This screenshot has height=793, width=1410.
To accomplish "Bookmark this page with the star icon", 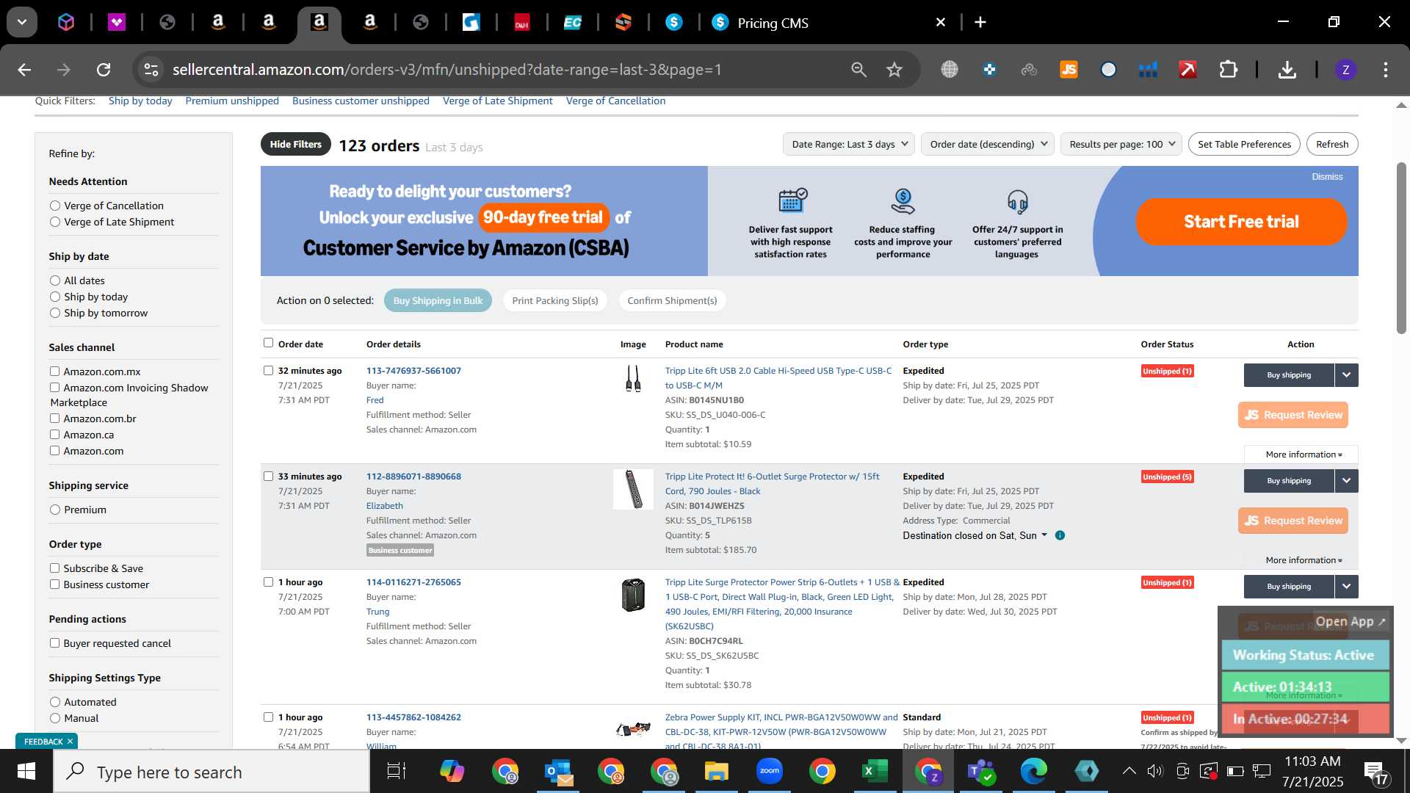I will coord(894,70).
